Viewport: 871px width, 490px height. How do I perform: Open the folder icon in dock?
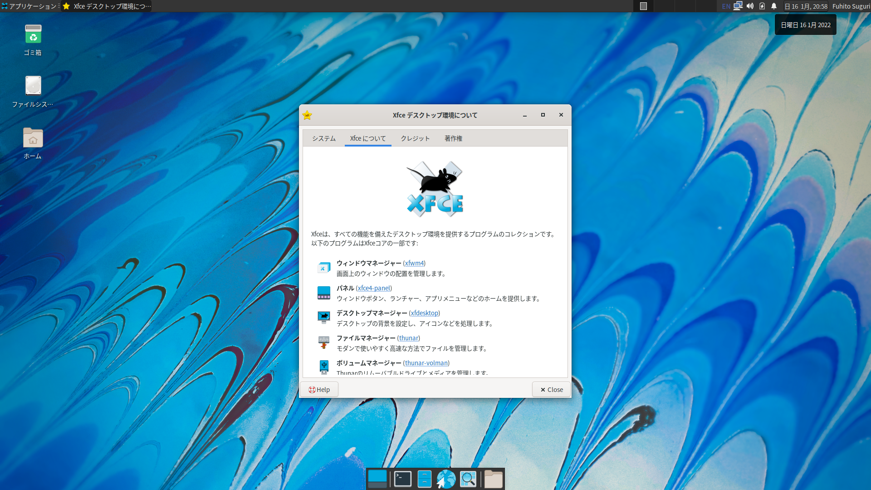(x=493, y=479)
